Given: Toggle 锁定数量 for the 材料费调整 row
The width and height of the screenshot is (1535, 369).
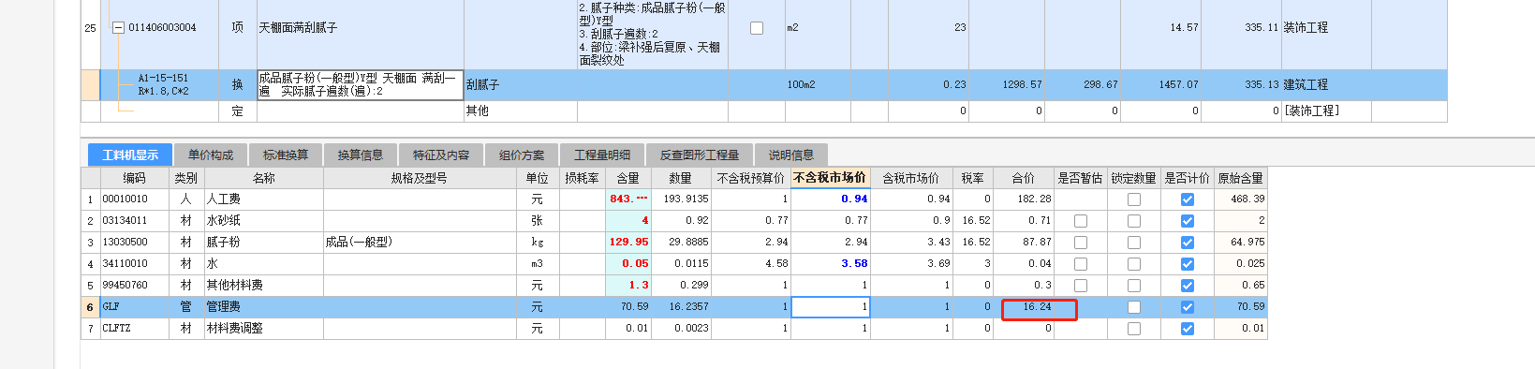Looking at the screenshot, I should coord(1134,329).
